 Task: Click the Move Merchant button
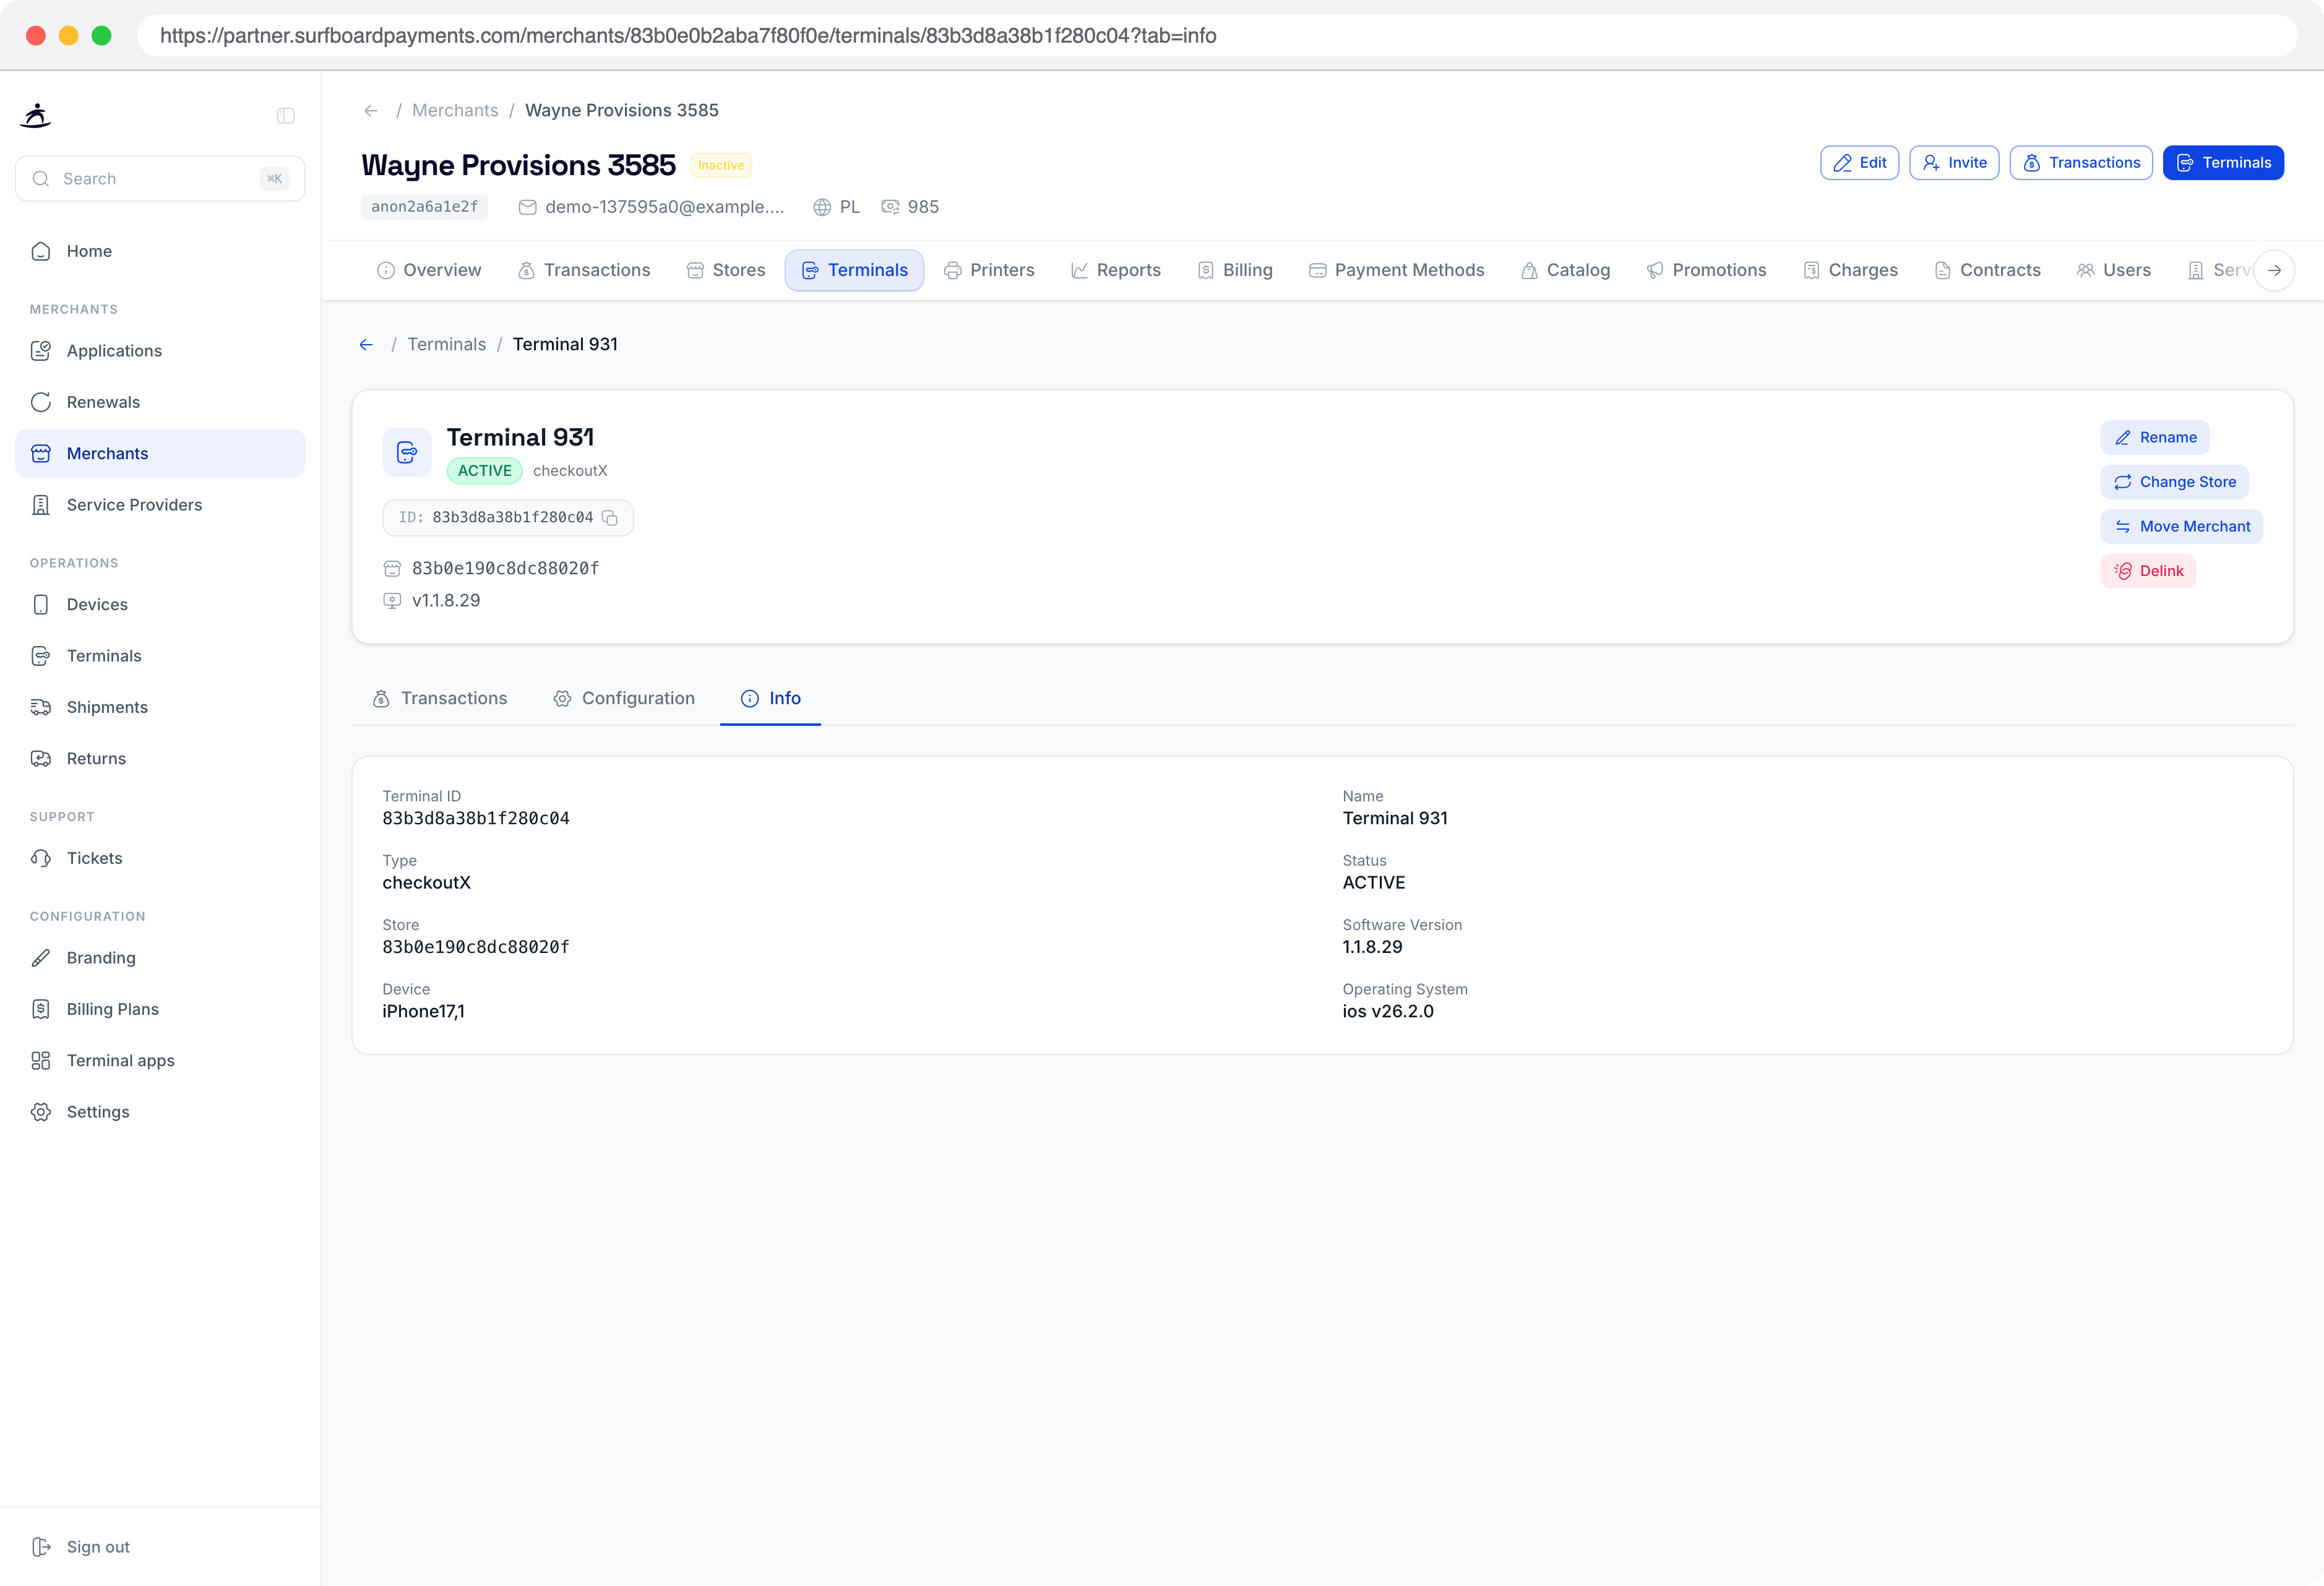[x=2181, y=526]
